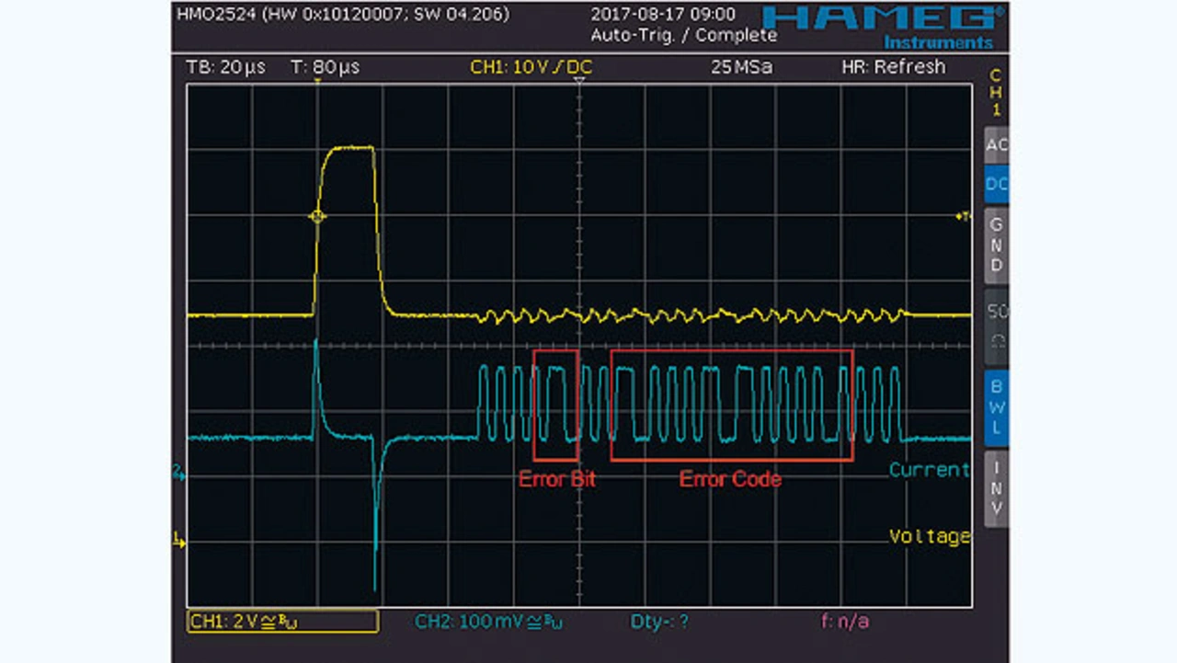The height and width of the screenshot is (663, 1177).
Task: Click the yellow trigger level marker at right edge
Action: (963, 216)
